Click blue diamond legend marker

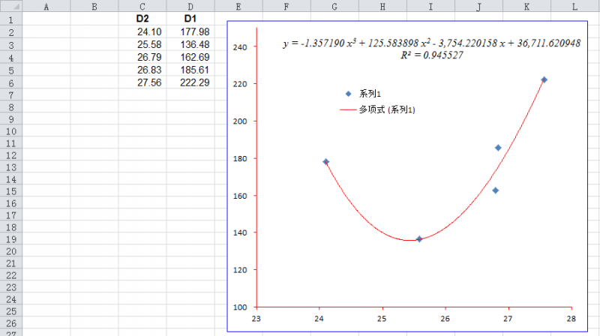point(348,94)
